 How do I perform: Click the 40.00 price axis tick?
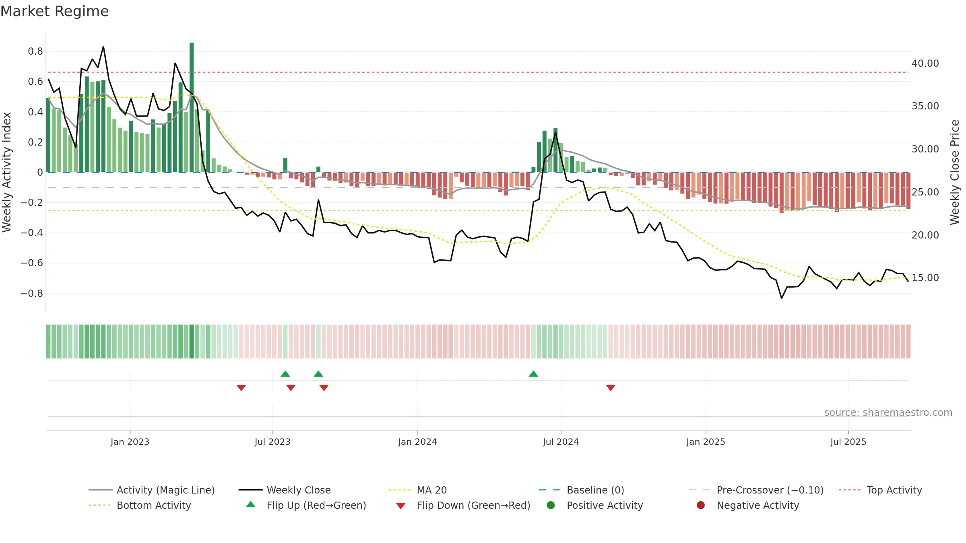[925, 63]
